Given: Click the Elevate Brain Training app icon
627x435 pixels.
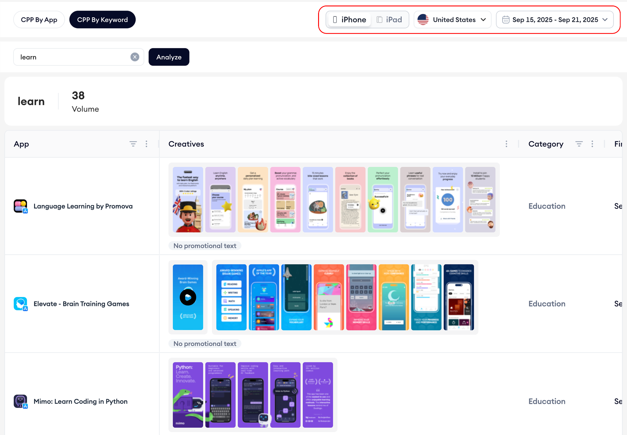Looking at the screenshot, I should click(21, 303).
